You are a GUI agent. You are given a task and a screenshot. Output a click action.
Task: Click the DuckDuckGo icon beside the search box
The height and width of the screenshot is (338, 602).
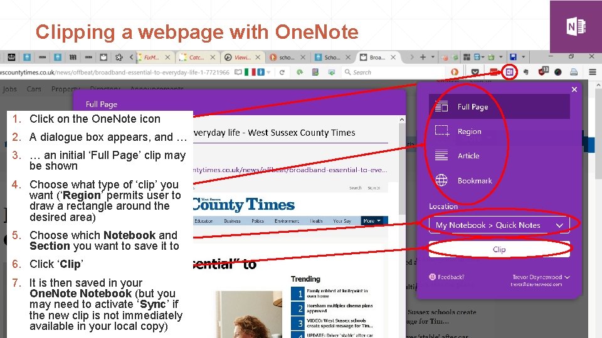[x=455, y=72]
